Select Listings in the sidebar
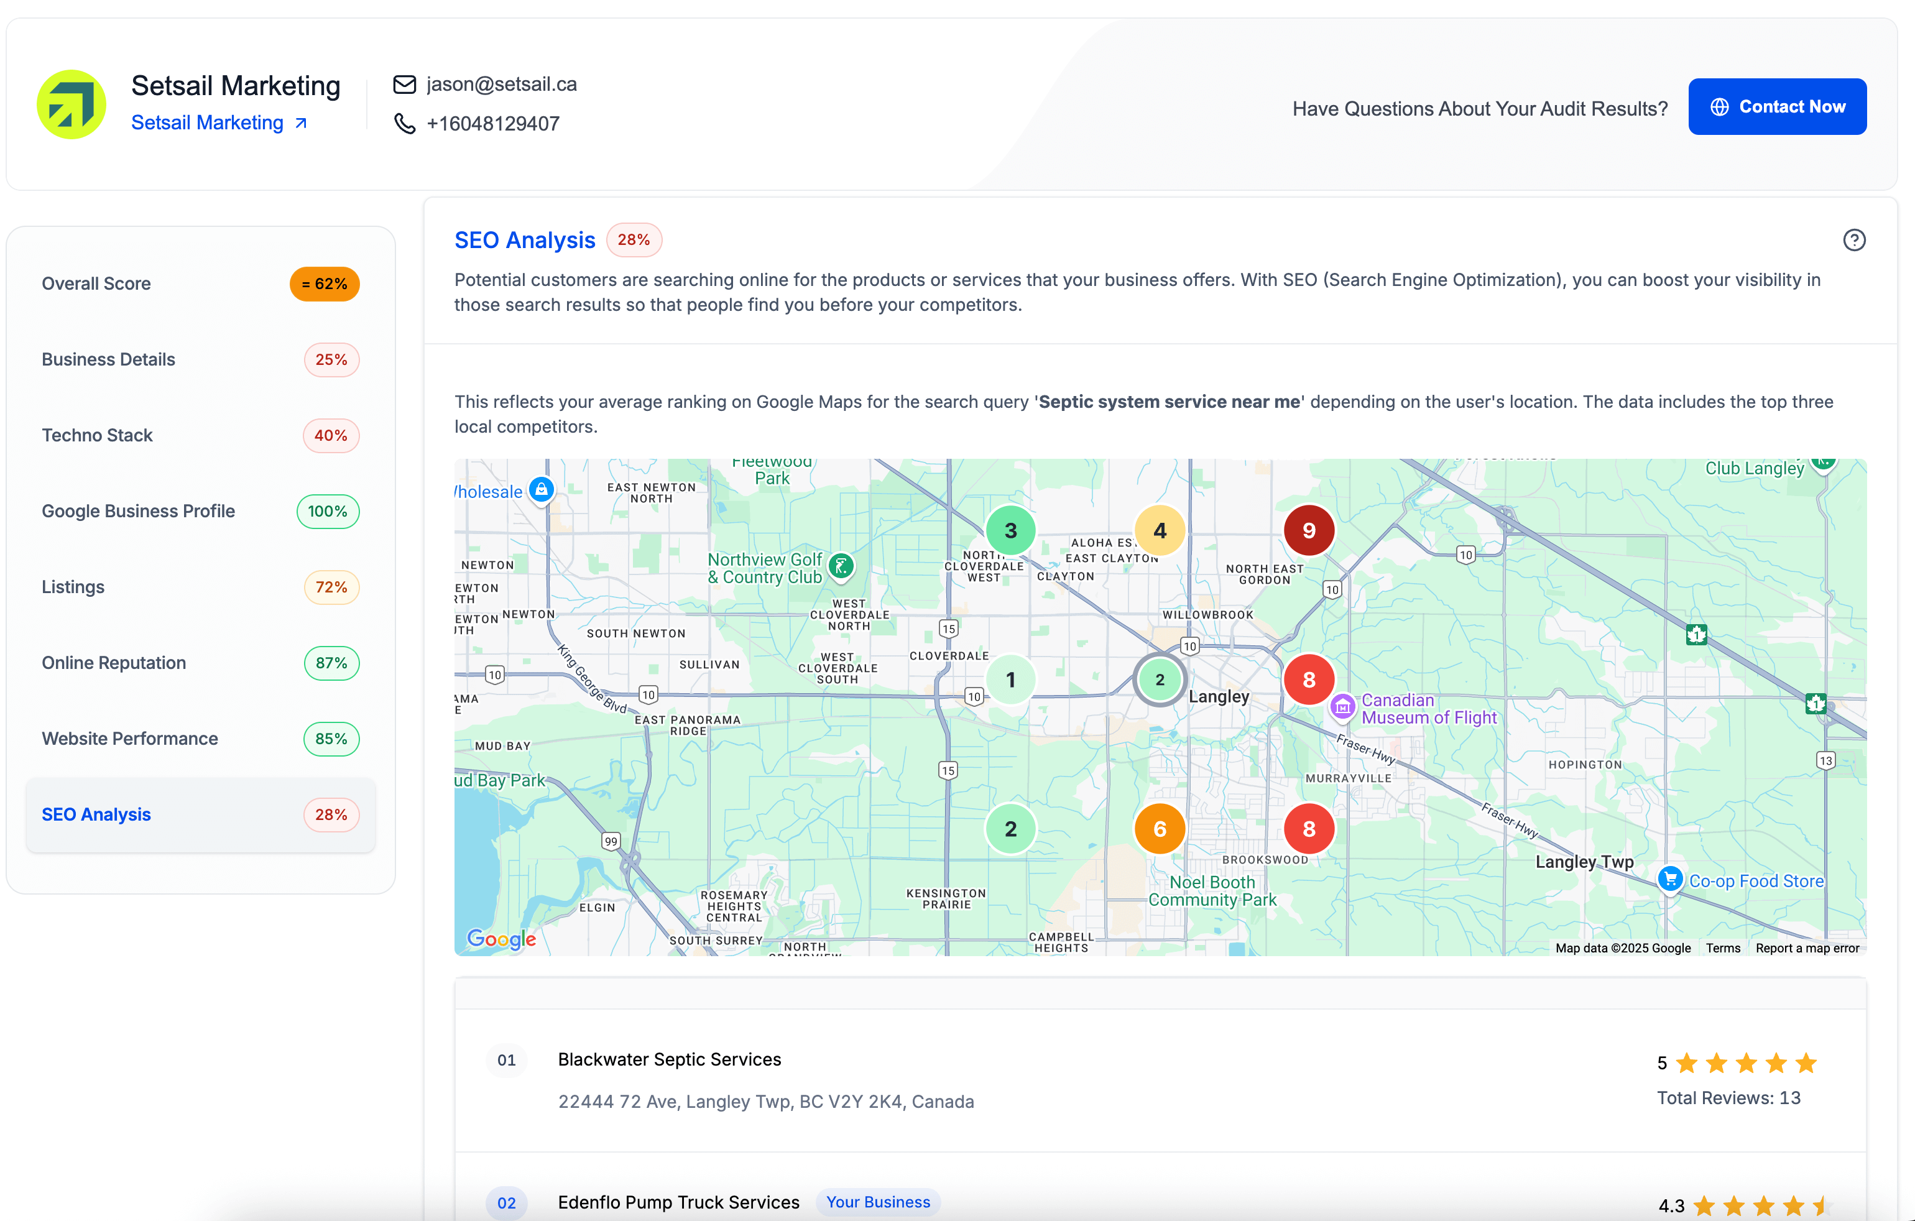Viewport: 1915px width, 1221px height. pyautogui.click(x=200, y=587)
